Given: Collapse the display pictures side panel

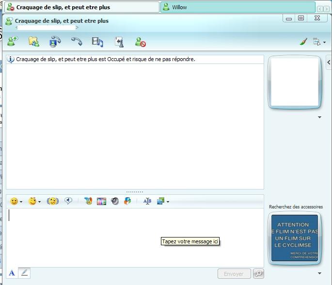Looking at the screenshot, I should 329,62.
